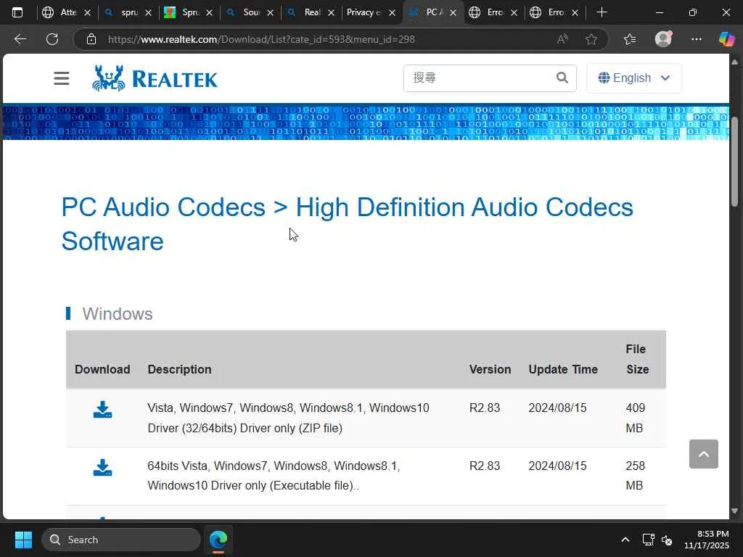
Task: View site information padlock icon
Action: [91, 39]
